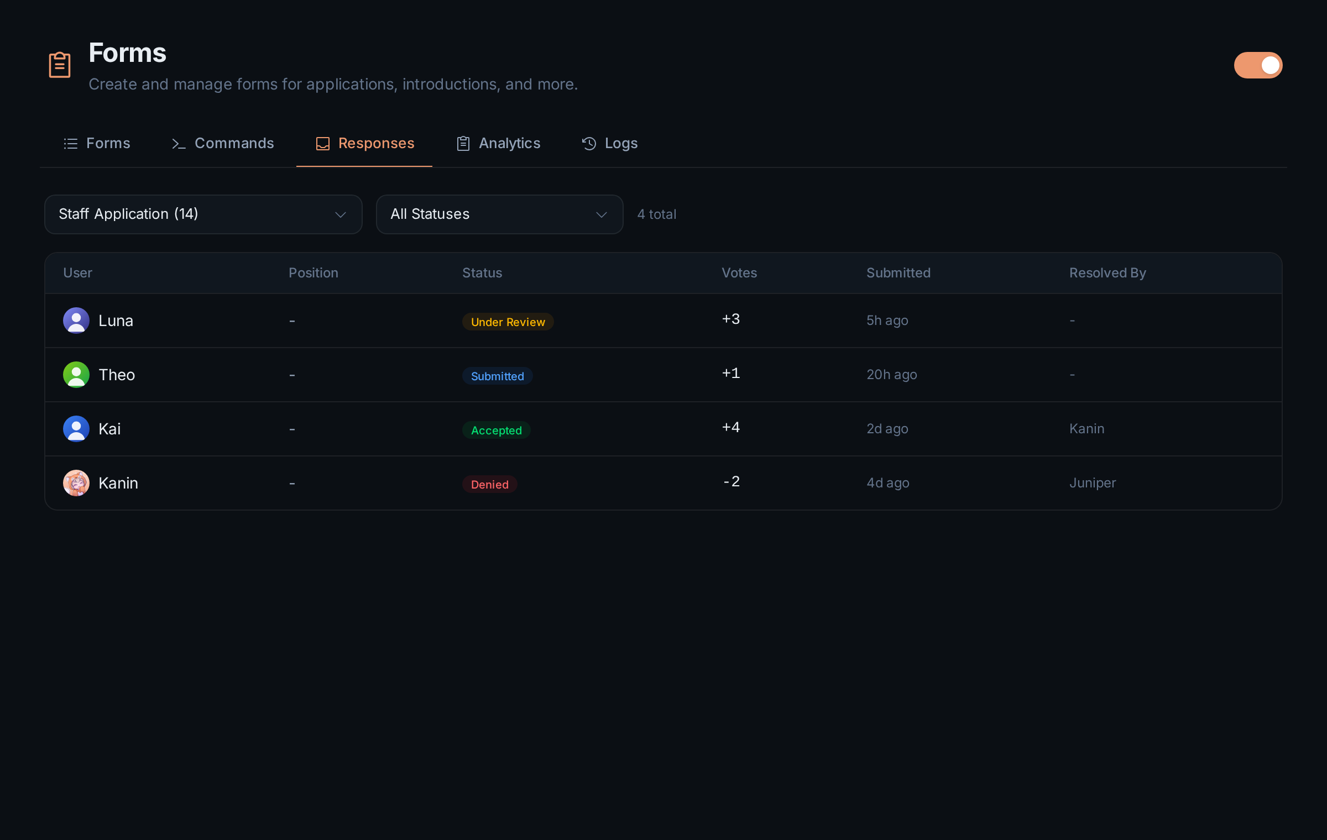Image resolution: width=1327 pixels, height=840 pixels.
Task: Click the chevron on All Statuses dropdown
Action: tap(602, 214)
